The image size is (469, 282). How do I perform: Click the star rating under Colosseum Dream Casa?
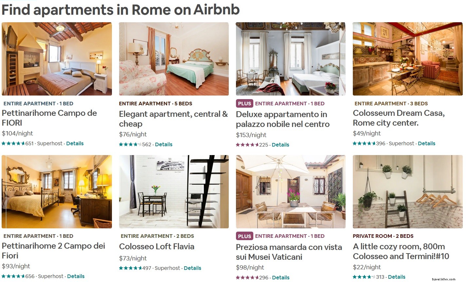[x=364, y=143]
